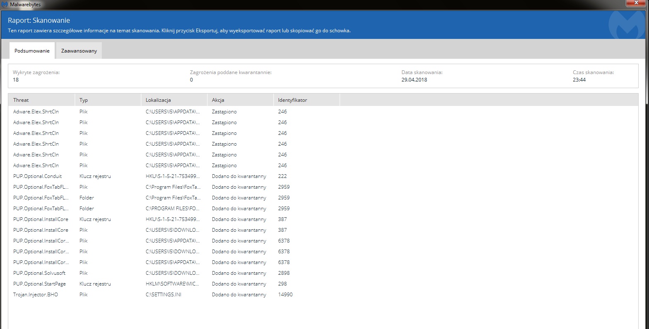The height and width of the screenshot is (329, 649).
Task: Click the Czas skanowania label
Action: [x=593, y=72]
